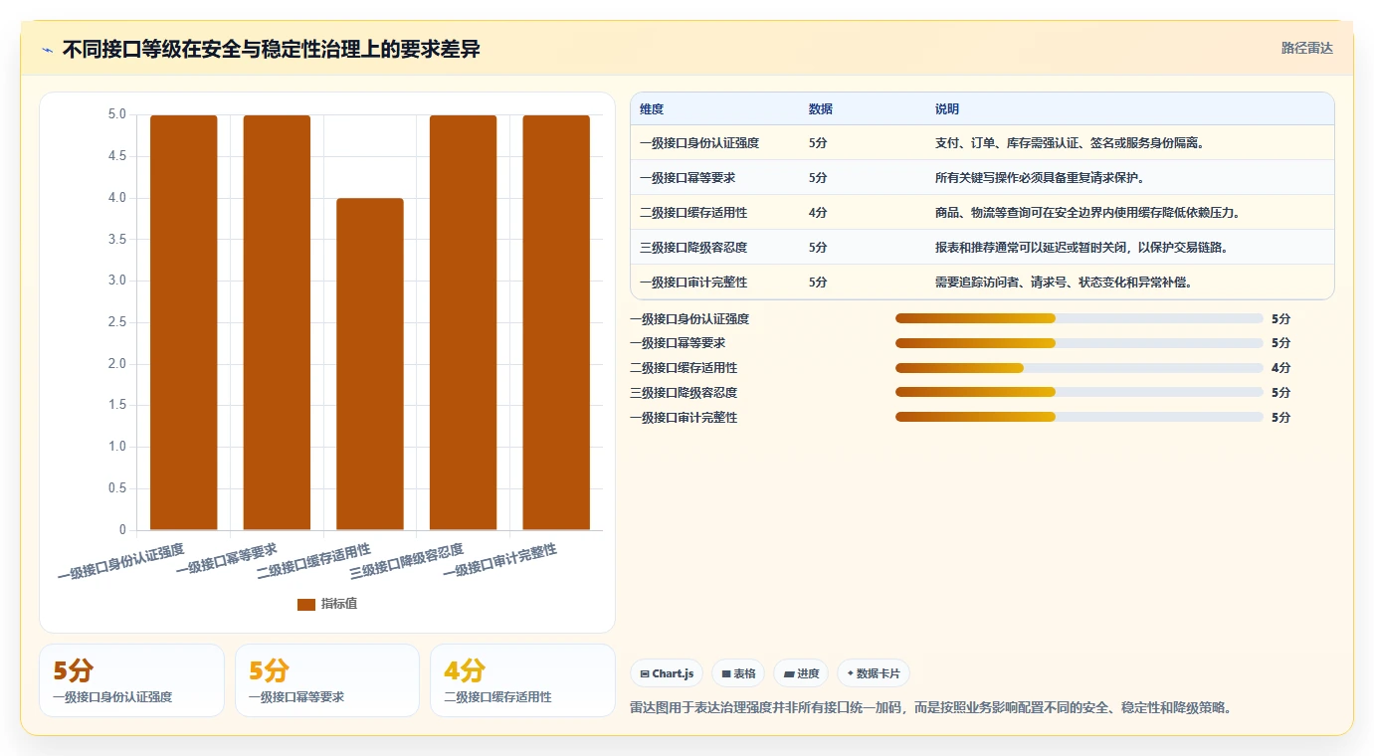Click the 一级接口审计完整性 progress bar
The image size is (1374, 756).
1080,417
